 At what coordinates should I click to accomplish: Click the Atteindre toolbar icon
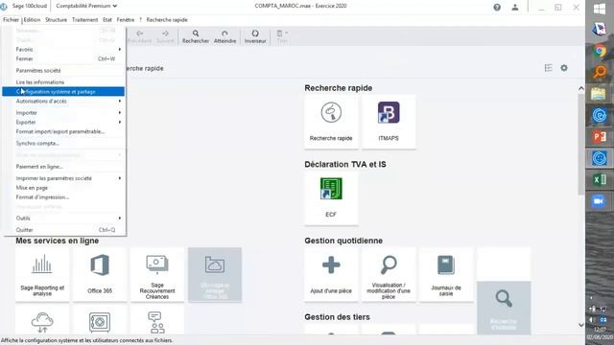pyautogui.click(x=224, y=36)
